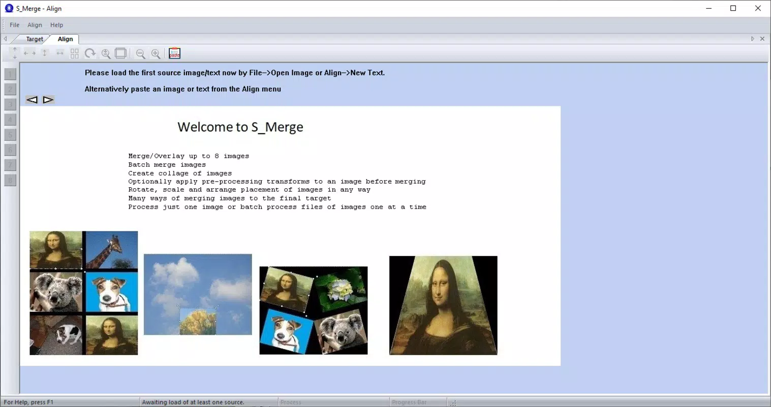The width and height of the screenshot is (771, 407).
Task: Switch to the Align tab
Action: (65, 39)
